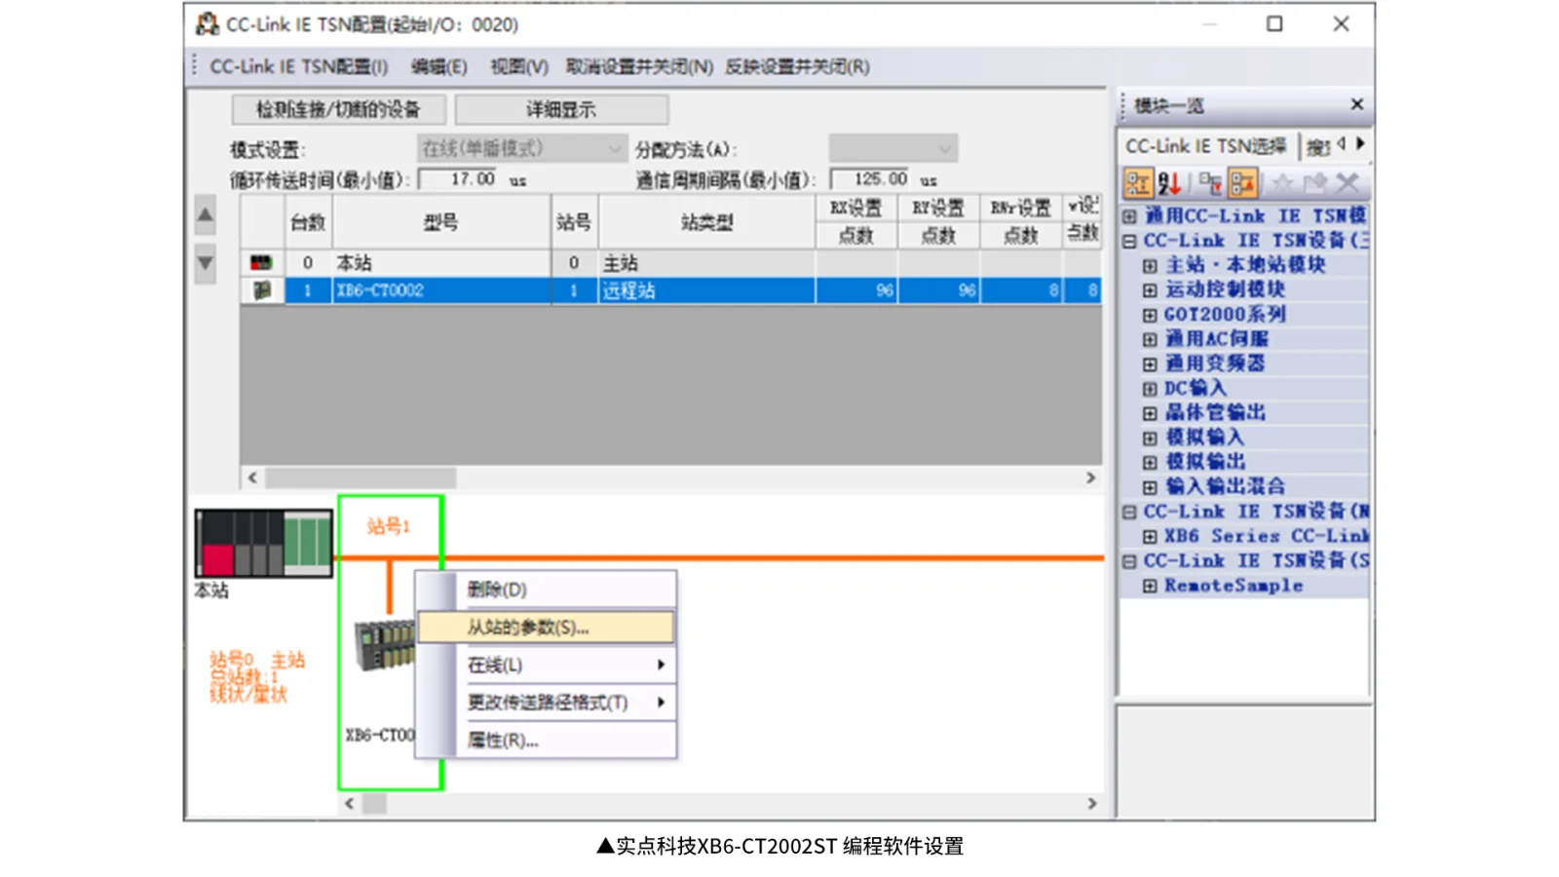Click the 循环传送时间(最小值) field
This screenshot has width=1559, height=877.
pyautogui.click(x=460, y=179)
